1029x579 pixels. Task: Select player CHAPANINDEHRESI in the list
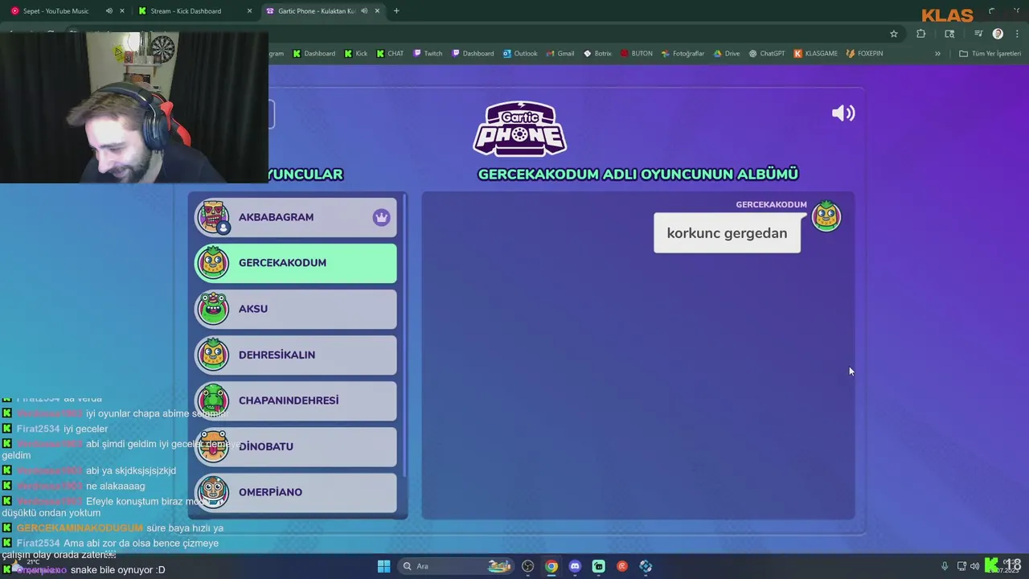tap(295, 400)
